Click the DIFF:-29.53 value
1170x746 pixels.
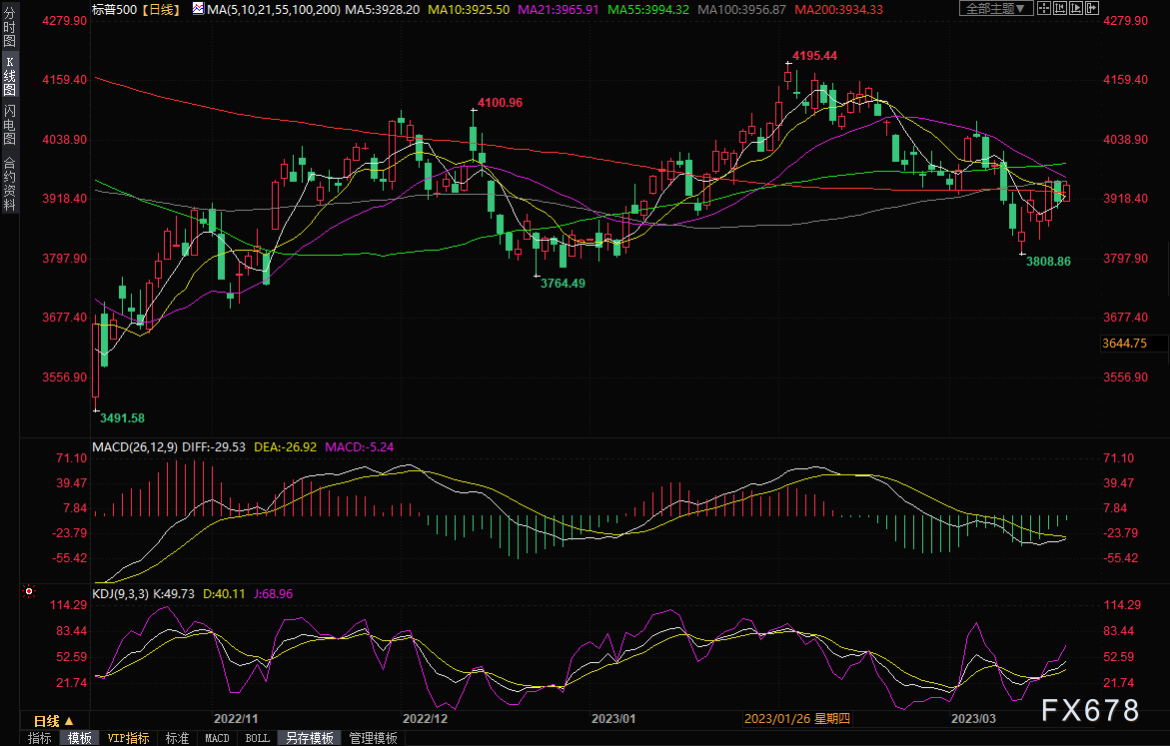pyautogui.click(x=214, y=446)
